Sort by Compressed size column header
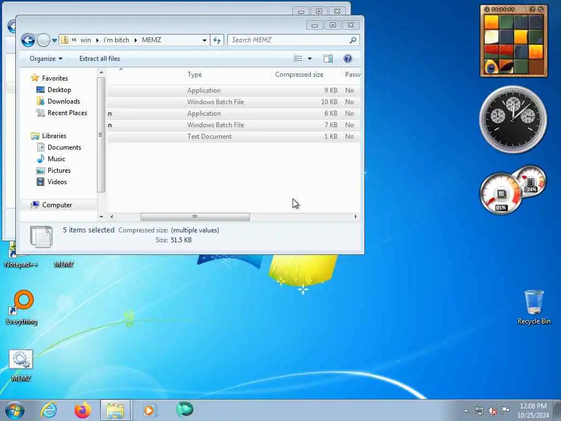 299,75
